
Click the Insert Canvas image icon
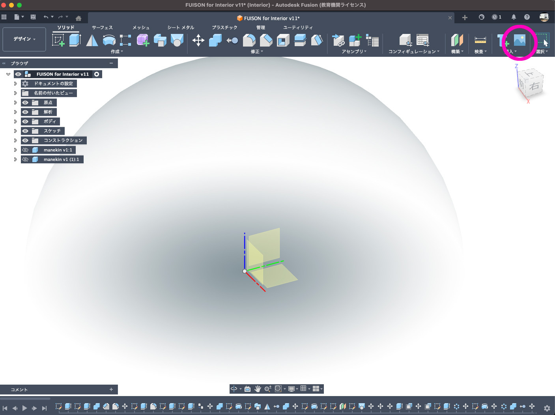(x=519, y=40)
